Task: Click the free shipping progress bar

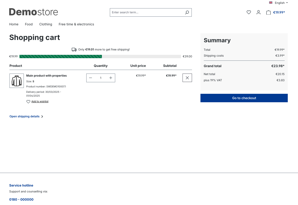Action: [100, 56]
